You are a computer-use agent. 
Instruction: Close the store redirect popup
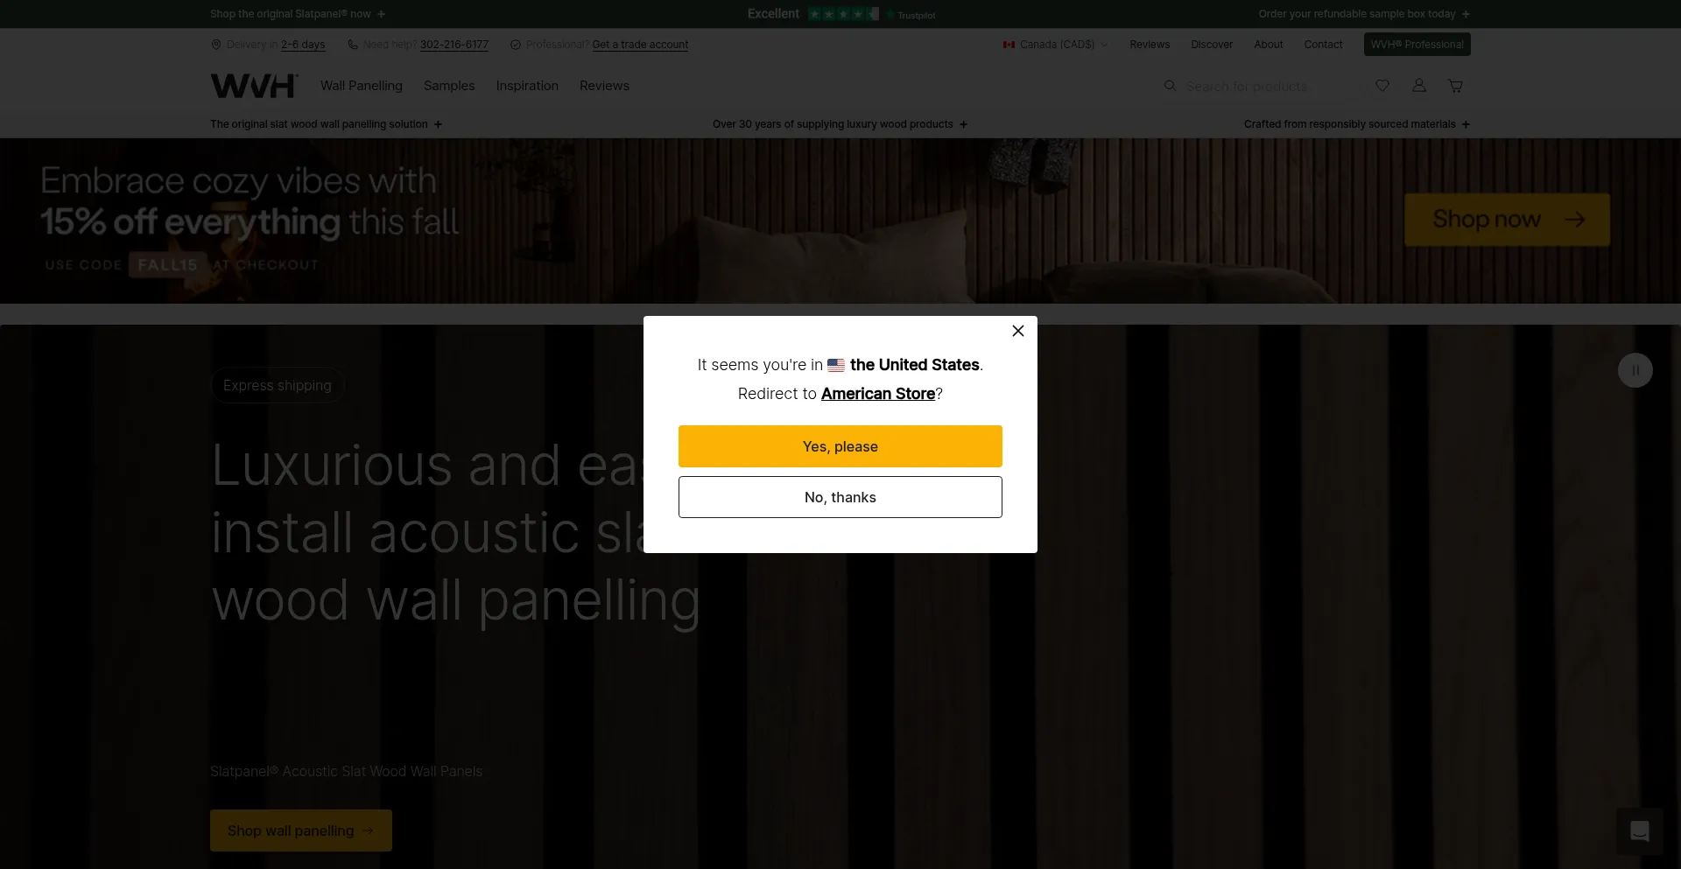pyautogui.click(x=1017, y=331)
